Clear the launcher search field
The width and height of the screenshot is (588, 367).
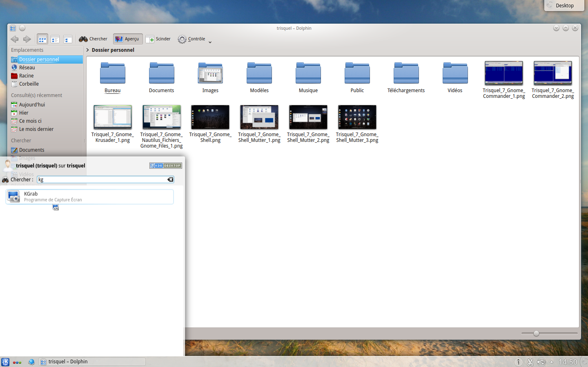[x=170, y=179]
